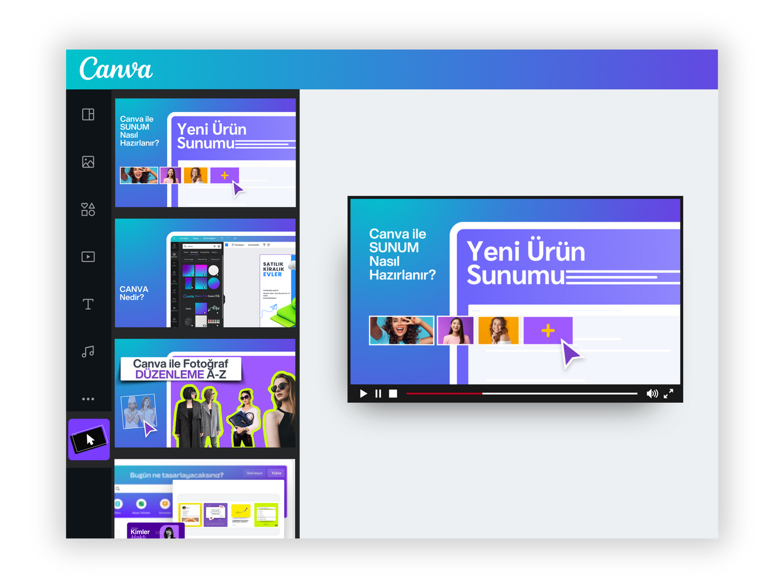Pause the video in the player
Image resolution: width=784 pixels, height=588 pixels.
[x=378, y=394]
